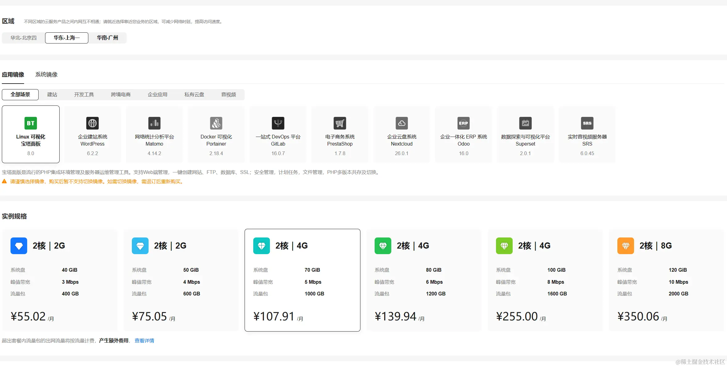Viewport: 727px width, 367px height.
Task: Pick the Odoo ERP image icon
Action: point(463,123)
